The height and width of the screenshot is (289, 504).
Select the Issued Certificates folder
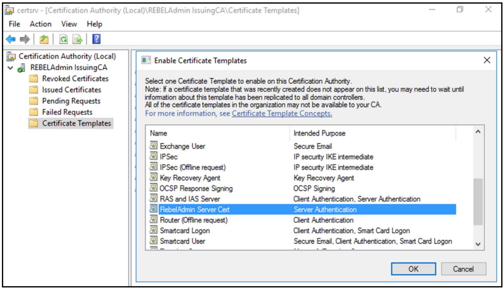point(71,90)
